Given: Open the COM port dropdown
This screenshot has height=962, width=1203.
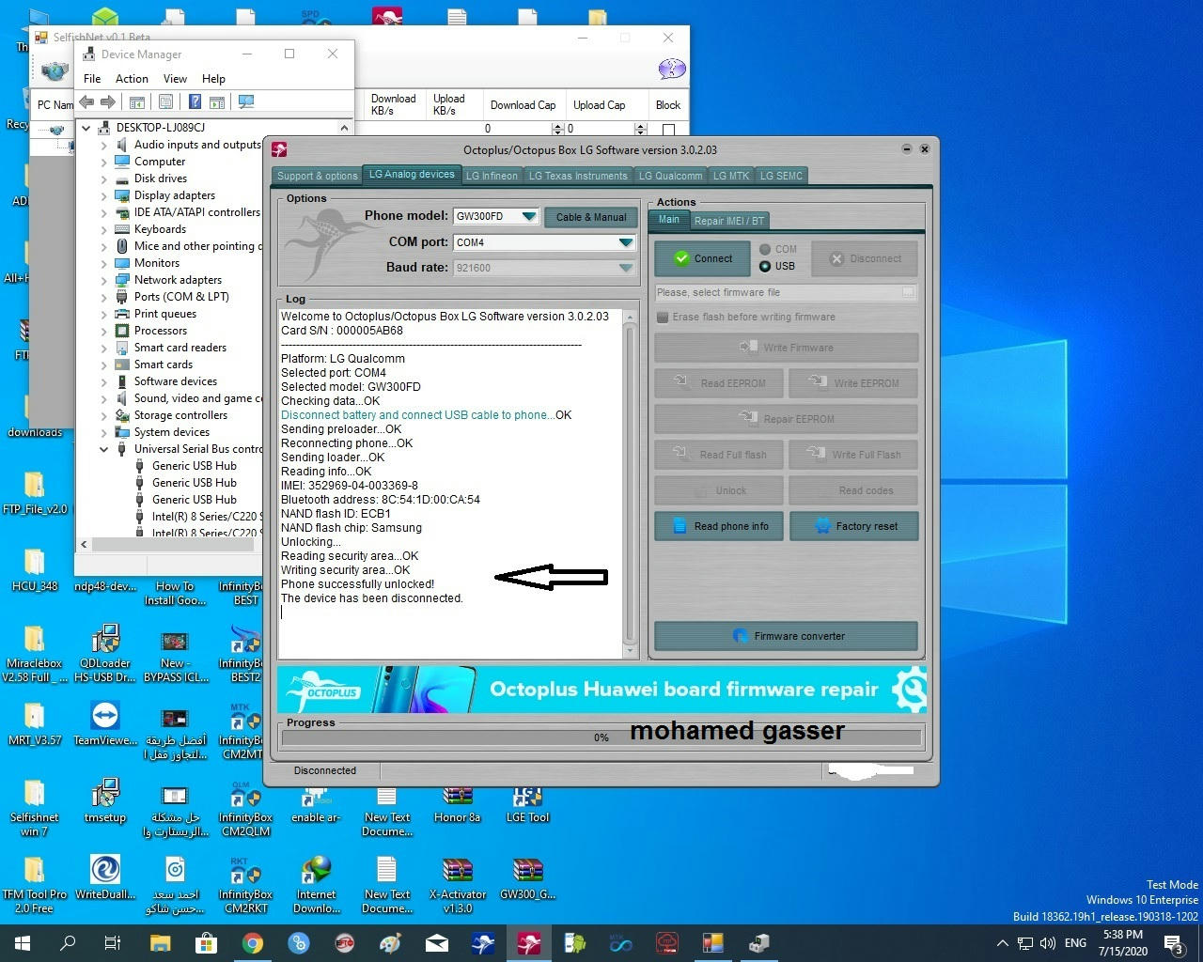Looking at the screenshot, I should coord(626,242).
